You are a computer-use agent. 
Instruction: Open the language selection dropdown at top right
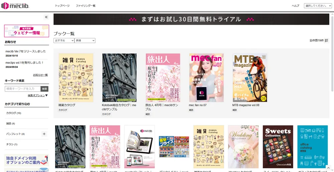[x=317, y=6]
